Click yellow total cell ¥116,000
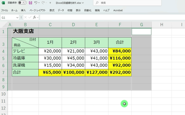The height and width of the screenshot is (115, 185). [x=120, y=59]
